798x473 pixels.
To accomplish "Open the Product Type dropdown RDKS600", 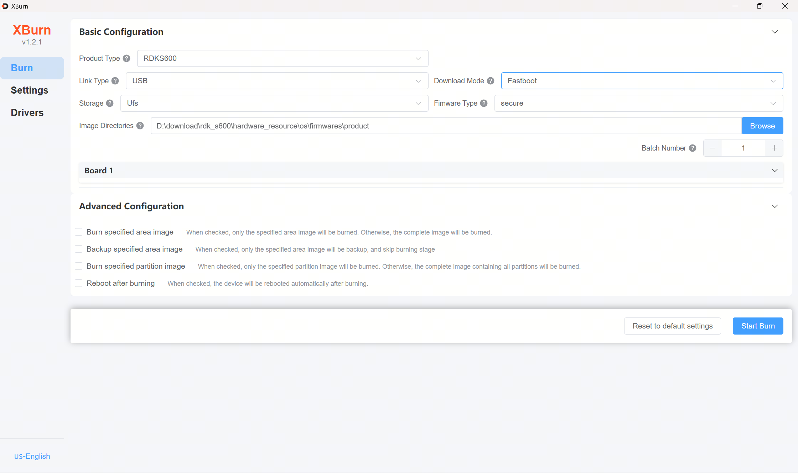I will coord(283,58).
